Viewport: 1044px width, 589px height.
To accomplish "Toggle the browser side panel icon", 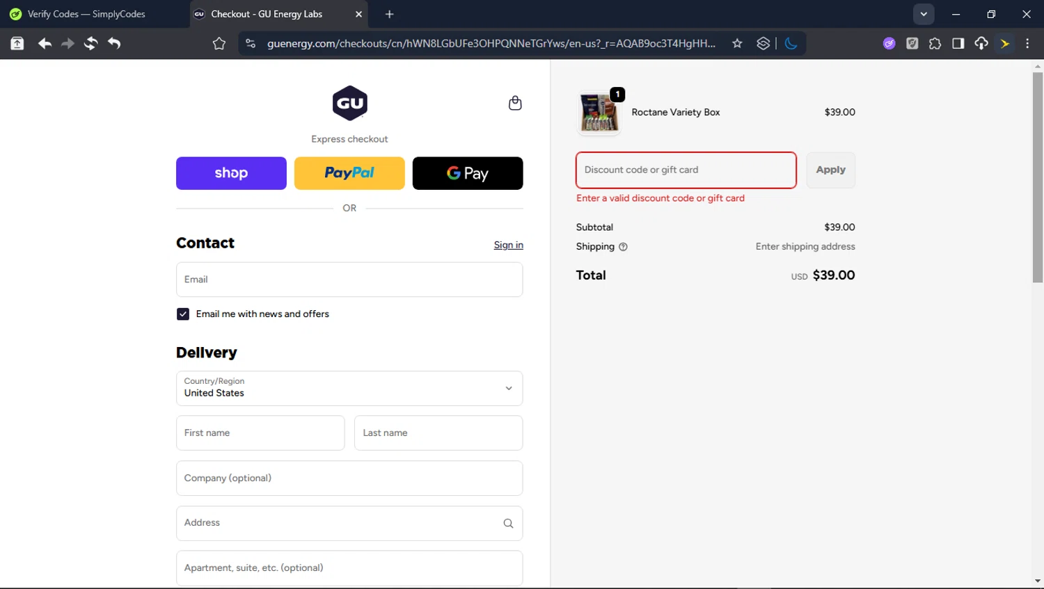I will click(958, 43).
